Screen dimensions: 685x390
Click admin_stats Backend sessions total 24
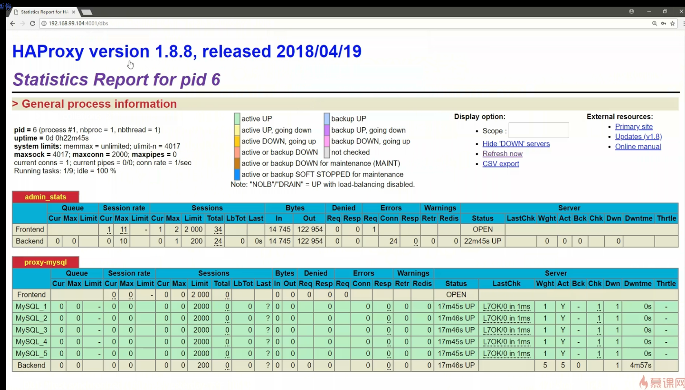[218, 241]
